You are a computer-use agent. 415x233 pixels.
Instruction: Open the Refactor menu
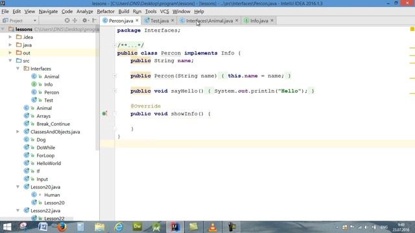pyautogui.click(x=106, y=12)
